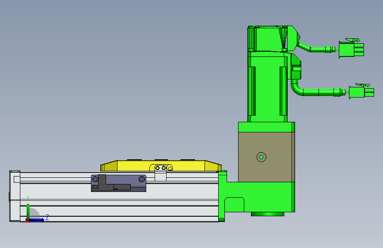
Task: Select the yellow slider table on the actuator
Action: pos(161,165)
